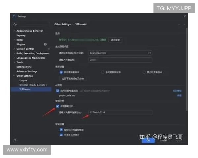Close the Settings dialog with X

[x=185, y=16]
